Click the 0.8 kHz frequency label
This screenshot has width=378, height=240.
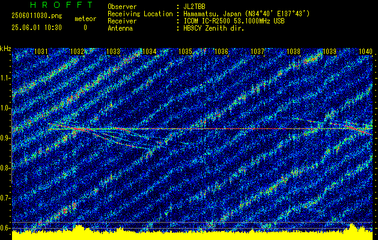click(x=5, y=168)
